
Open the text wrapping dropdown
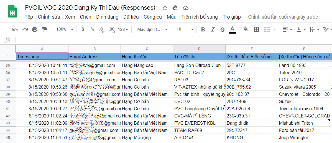[x=315, y=29]
